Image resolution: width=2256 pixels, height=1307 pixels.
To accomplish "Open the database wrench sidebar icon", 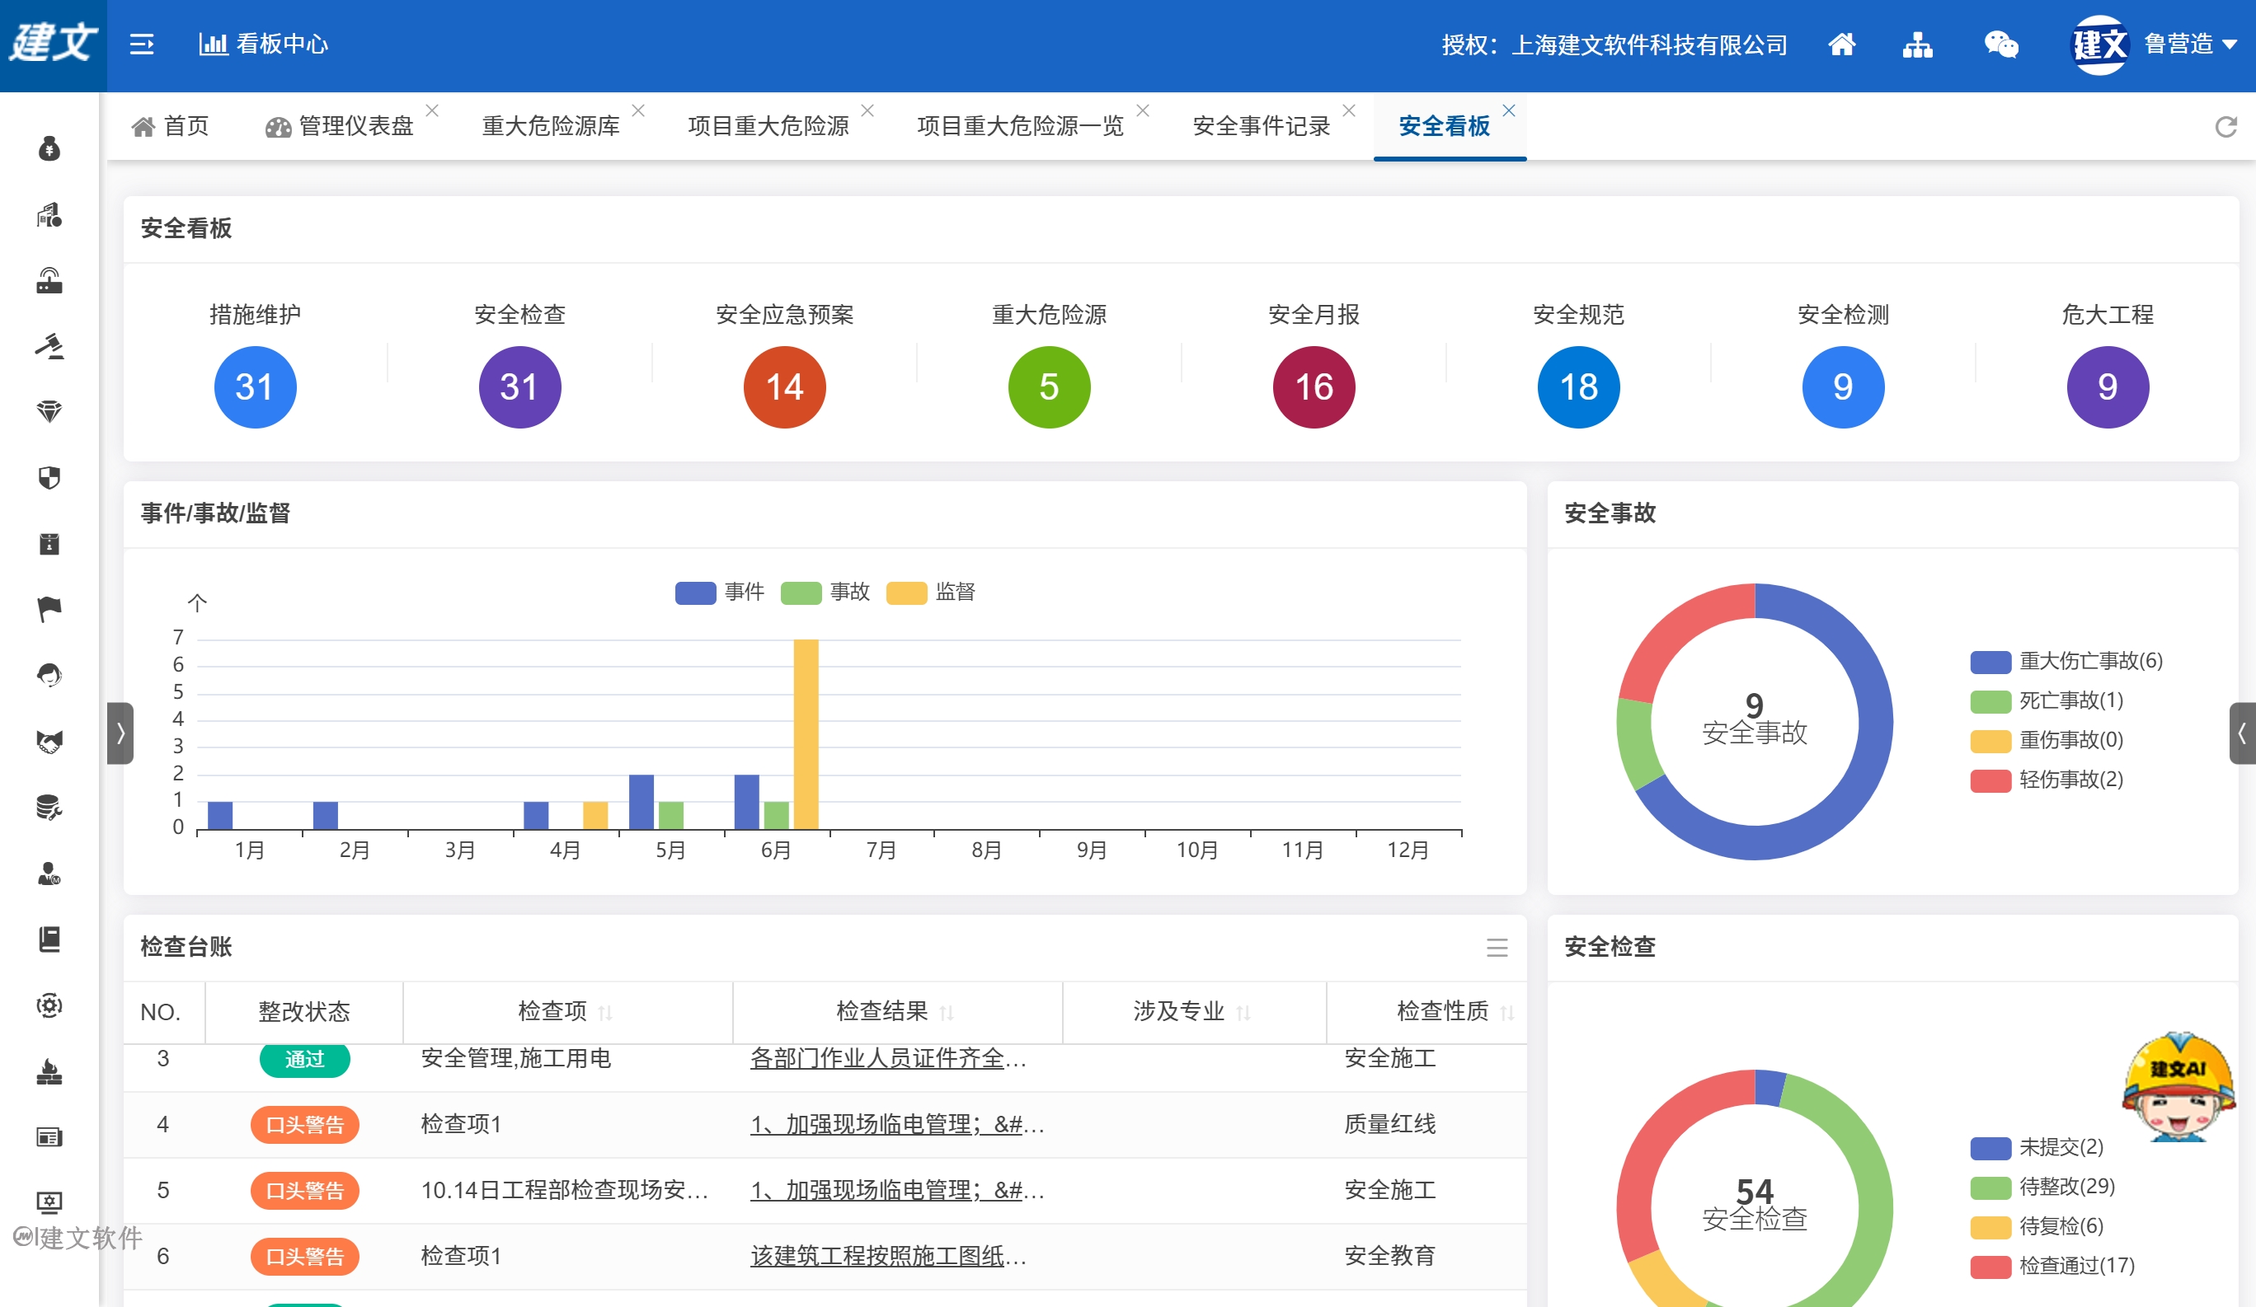I will (x=49, y=808).
